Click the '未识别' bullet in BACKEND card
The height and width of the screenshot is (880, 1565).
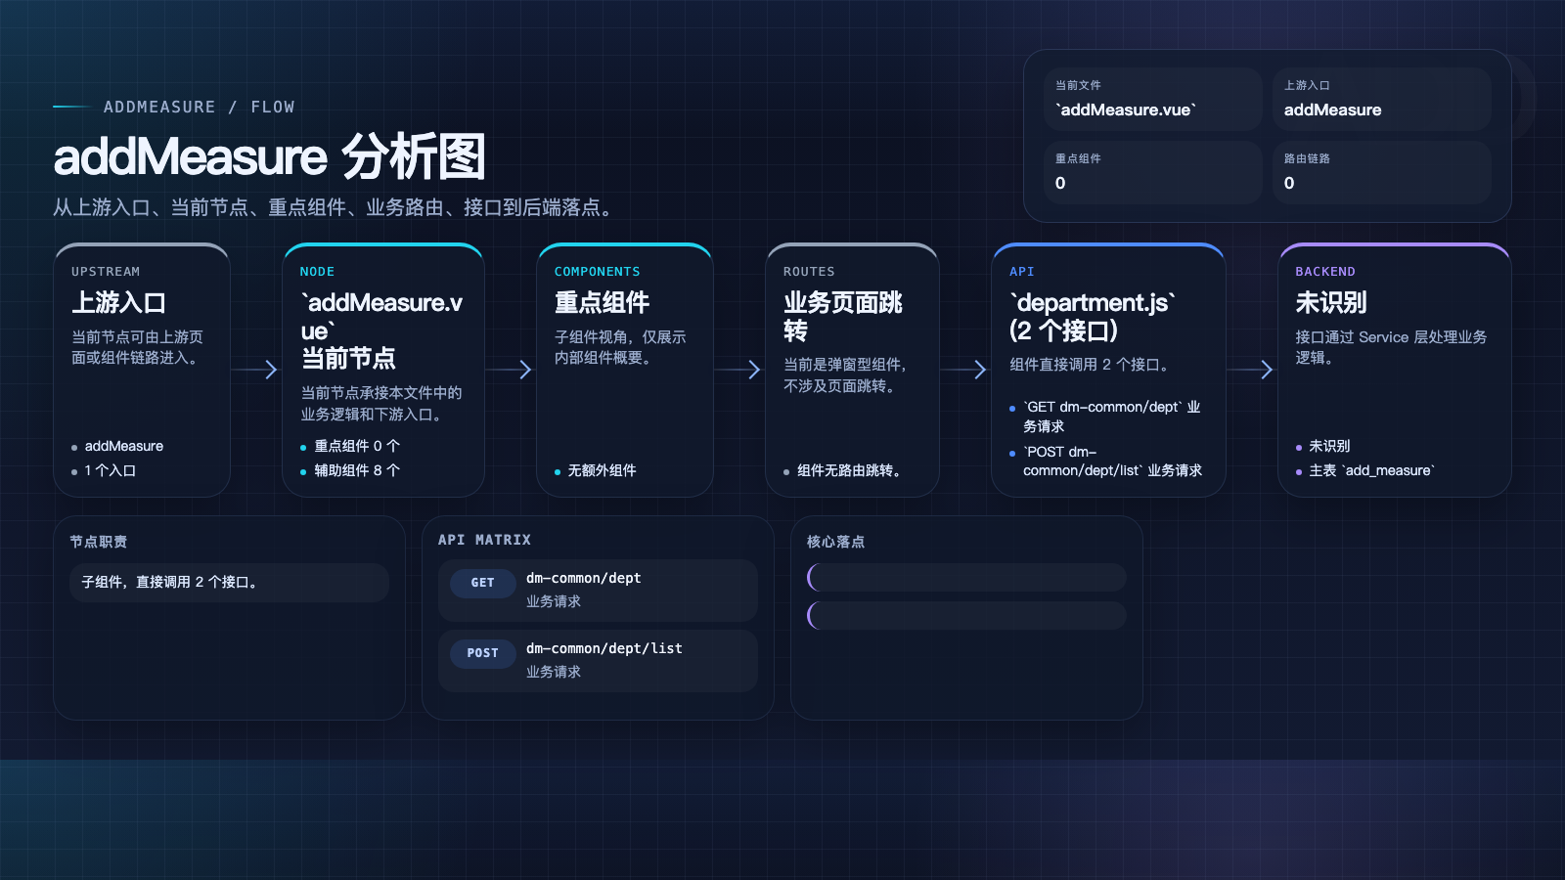point(1323,446)
